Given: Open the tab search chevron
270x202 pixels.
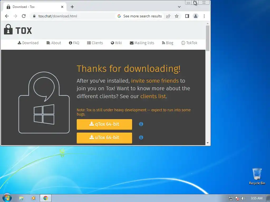Looking at the screenshot, I should [x=179, y=7].
